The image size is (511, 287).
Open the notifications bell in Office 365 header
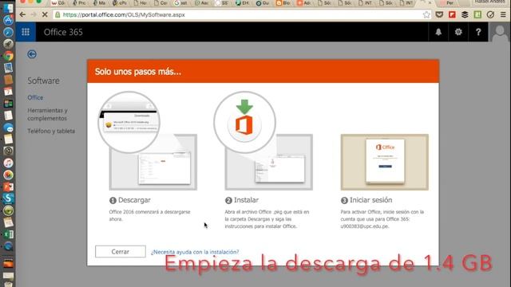(x=438, y=32)
